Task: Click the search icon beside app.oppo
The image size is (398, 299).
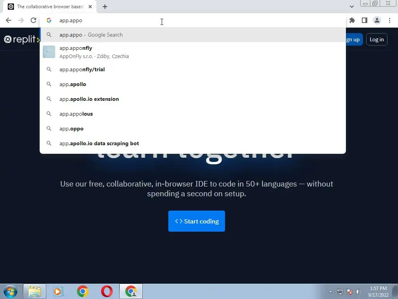Action: tap(49, 128)
